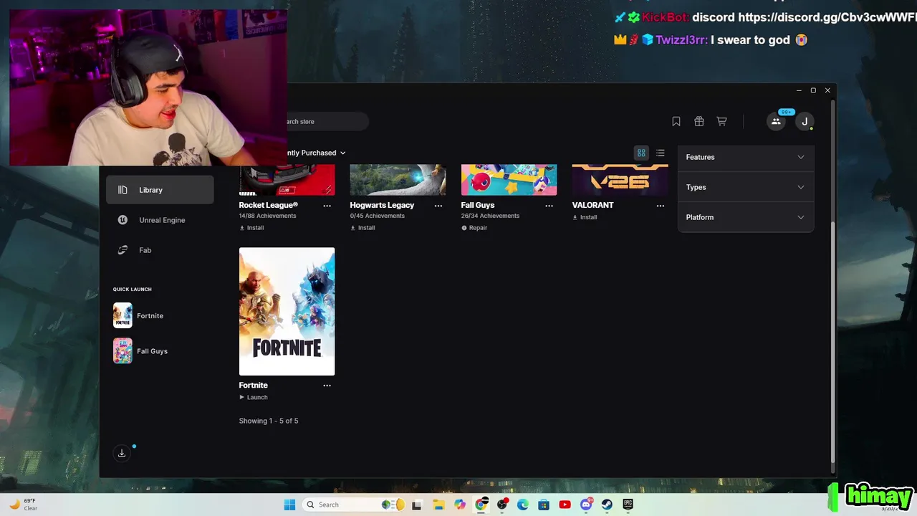Viewport: 917px width, 516px height.
Task: Expand the Features filter
Action: point(745,157)
